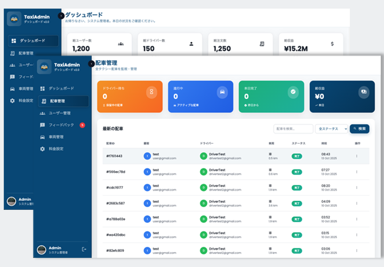The image size is (384, 267).
Task: Click dispatch ID #cdc16177
Action: (x=115, y=187)
